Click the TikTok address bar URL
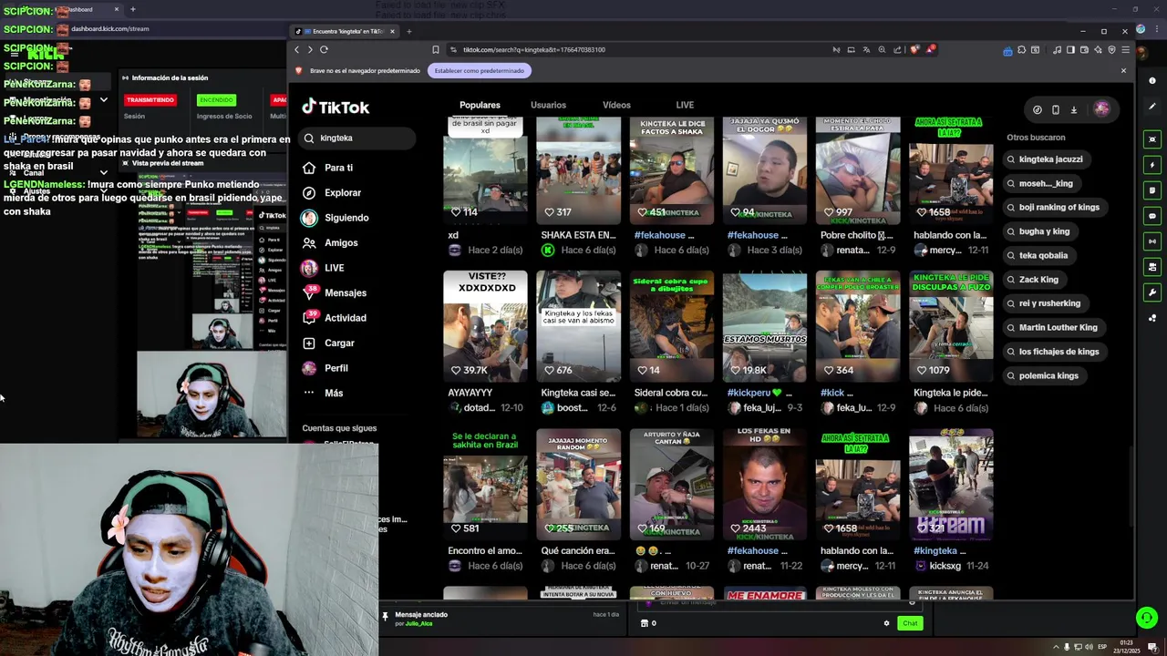1167x656 pixels. [x=534, y=49]
